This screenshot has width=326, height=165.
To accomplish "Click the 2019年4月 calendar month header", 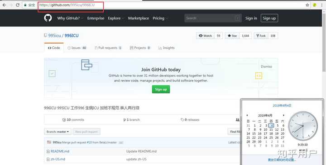I will coord(265,115).
